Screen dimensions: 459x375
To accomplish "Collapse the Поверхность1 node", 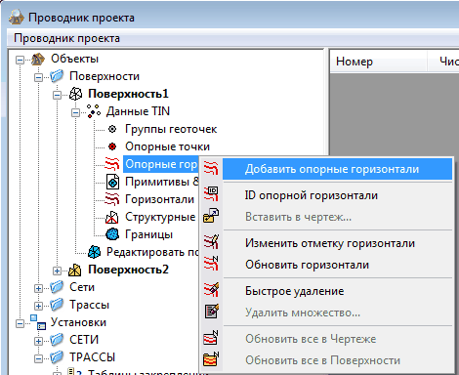I will (57, 95).
